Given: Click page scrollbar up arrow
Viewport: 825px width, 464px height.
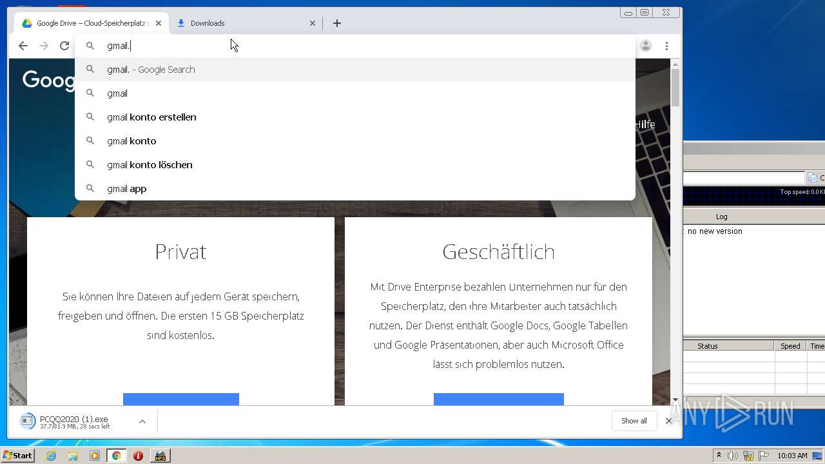Looking at the screenshot, I should click(675, 64).
